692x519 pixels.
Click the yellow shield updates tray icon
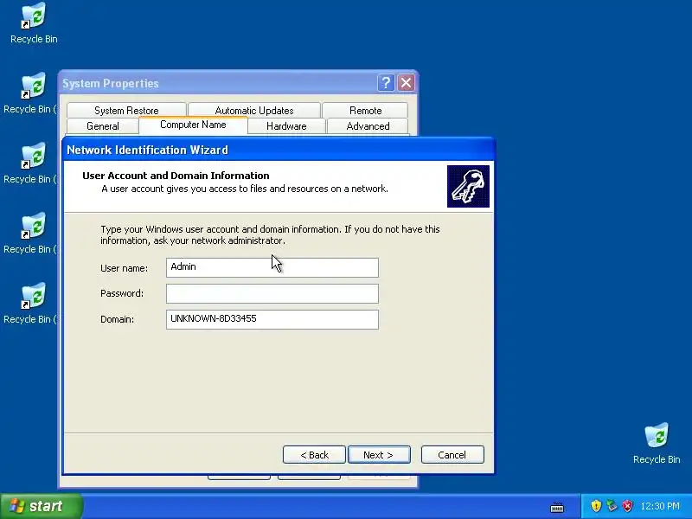click(x=596, y=506)
